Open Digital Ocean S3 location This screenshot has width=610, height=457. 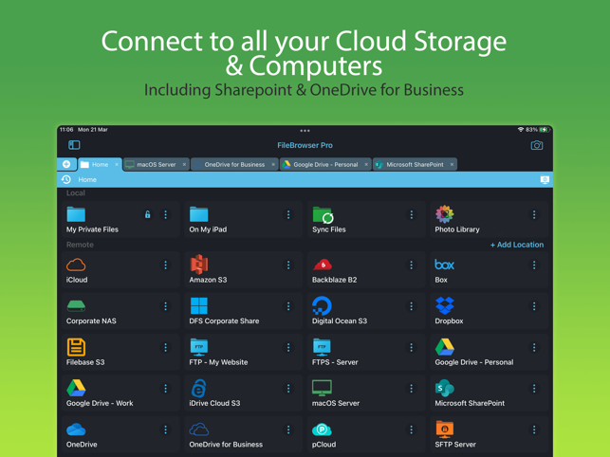point(366,311)
